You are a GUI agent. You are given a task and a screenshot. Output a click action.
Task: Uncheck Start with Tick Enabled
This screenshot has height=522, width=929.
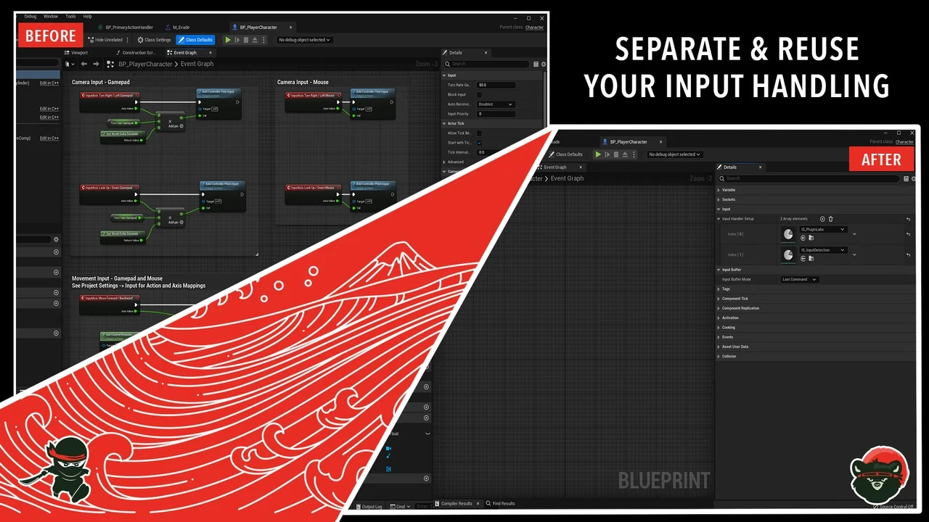479,143
